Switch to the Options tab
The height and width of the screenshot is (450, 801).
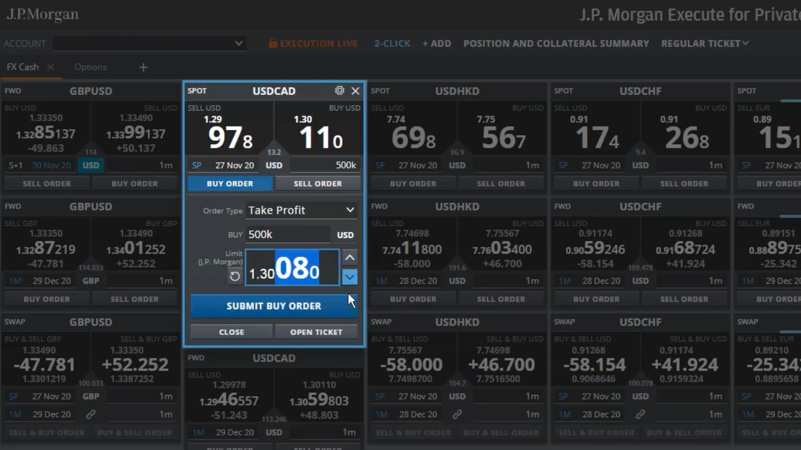tap(91, 67)
